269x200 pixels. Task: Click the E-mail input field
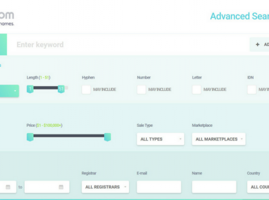click(159, 187)
